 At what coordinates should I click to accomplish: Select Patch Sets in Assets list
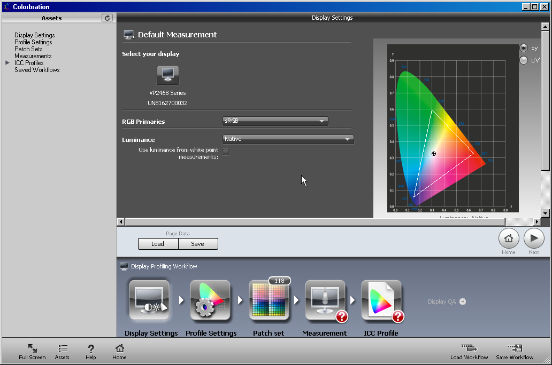(28, 49)
